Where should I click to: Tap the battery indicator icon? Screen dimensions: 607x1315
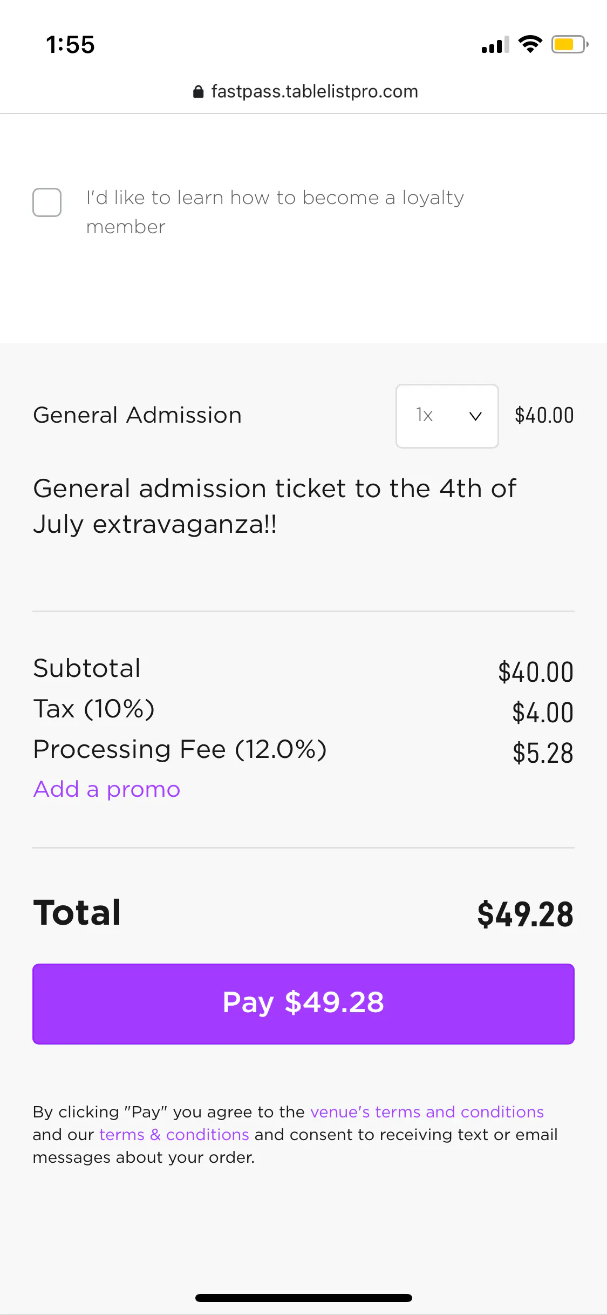click(569, 44)
